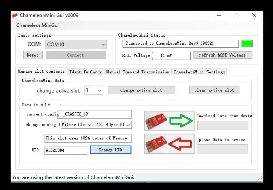Viewport: 273px width, 190px height.
Task: Click the window resize grip in status bar
Action: [x=260, y=179]
